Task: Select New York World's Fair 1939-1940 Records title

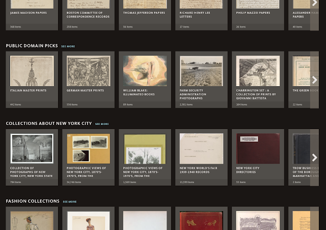Action: click(x=198, y=170)
